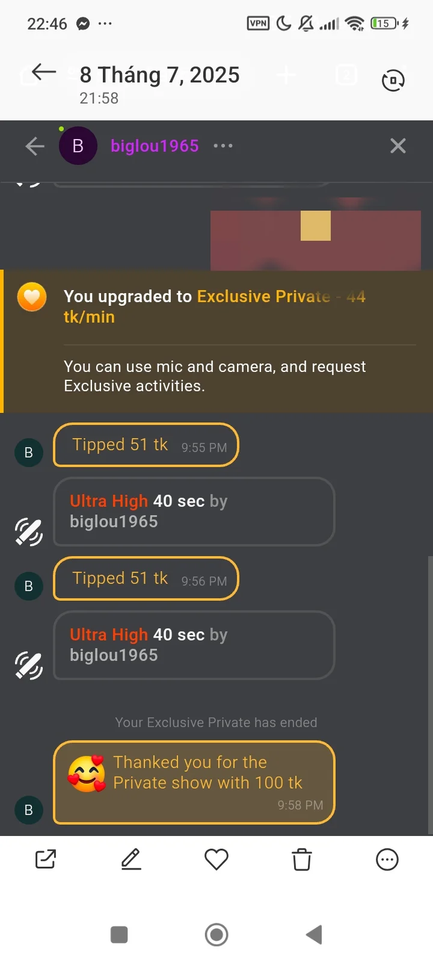This screenshot has height=963, width=433.
Task: Edit the screenshot with the pencil icon
Action: coord(131,859)
